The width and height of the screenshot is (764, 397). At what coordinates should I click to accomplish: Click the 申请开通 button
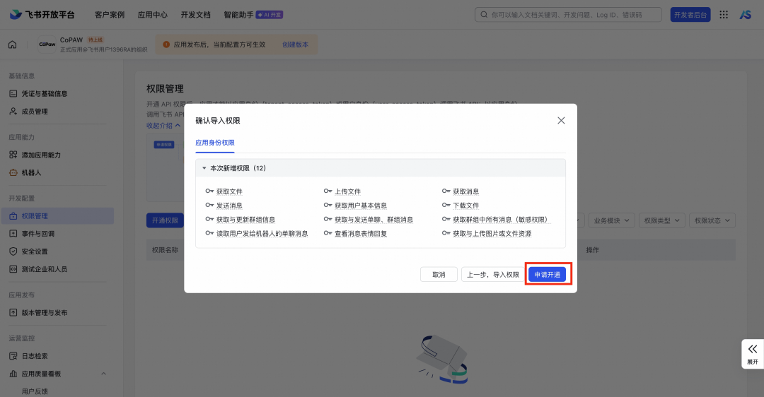(x=547, y=275)
